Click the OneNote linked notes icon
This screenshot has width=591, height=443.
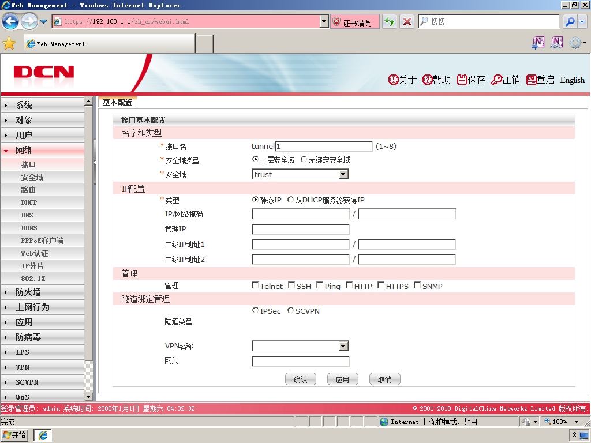click(557, 43)
